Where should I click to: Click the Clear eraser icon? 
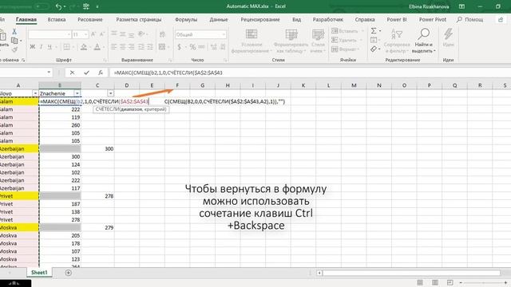[374, 49]
